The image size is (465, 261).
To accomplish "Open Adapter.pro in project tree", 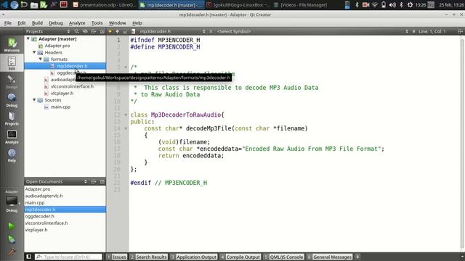I will pyautogui.click(x=57, y=46).
